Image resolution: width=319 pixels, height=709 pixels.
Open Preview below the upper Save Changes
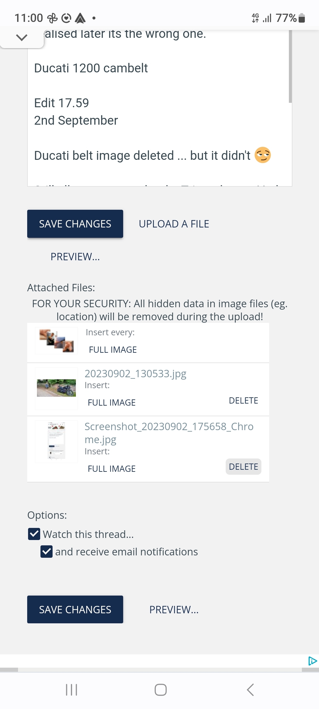coord(75,257)
